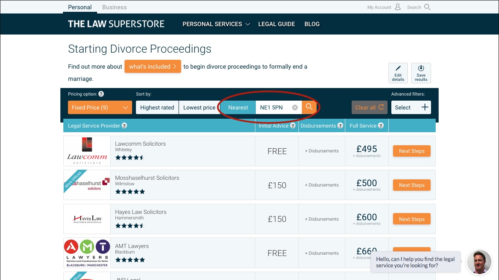Image resolution: width=499 pixels, height=280 pixels.
Task: Click the what's included button
Action: pyautogui.click(x=153, y=66)
